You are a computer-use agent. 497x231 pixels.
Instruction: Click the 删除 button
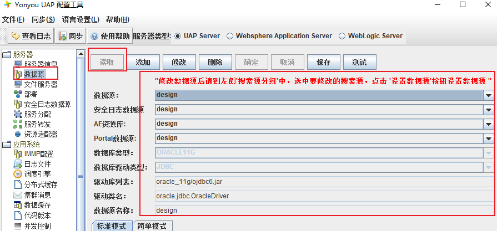pyautogui.click(x=215, y=62)
